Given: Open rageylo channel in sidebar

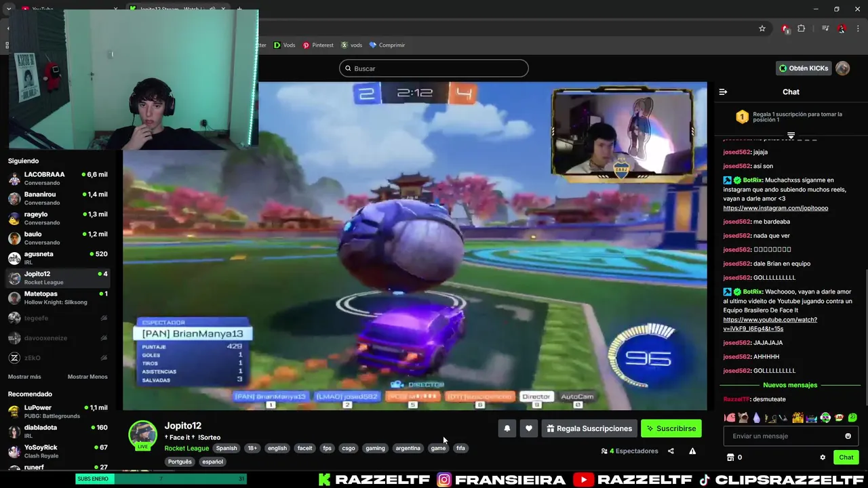Looking at the screenshot, I should coord(58,218).
